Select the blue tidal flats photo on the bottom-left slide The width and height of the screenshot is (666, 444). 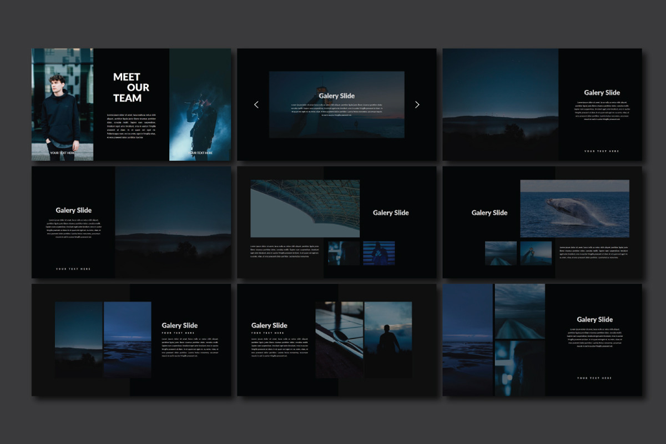(128, 340)
